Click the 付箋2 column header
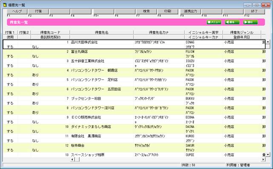This screenshot has height=169, width=273. tap(24, 33)
